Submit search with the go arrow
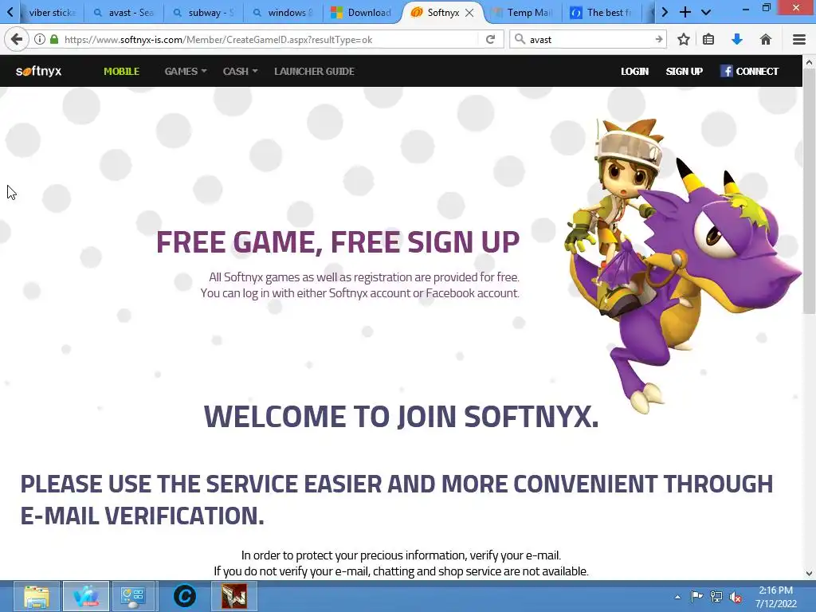 coord(659,40)
